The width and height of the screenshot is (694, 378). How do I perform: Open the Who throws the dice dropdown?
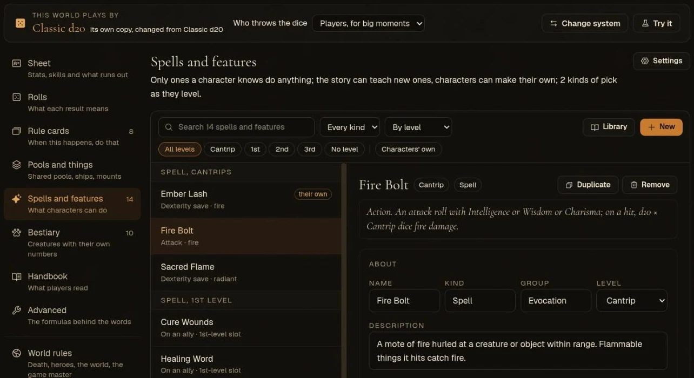click(x=368, y=23)
